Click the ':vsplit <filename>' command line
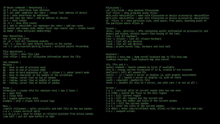This screenshot has height=124, width=220. (47, 109)
